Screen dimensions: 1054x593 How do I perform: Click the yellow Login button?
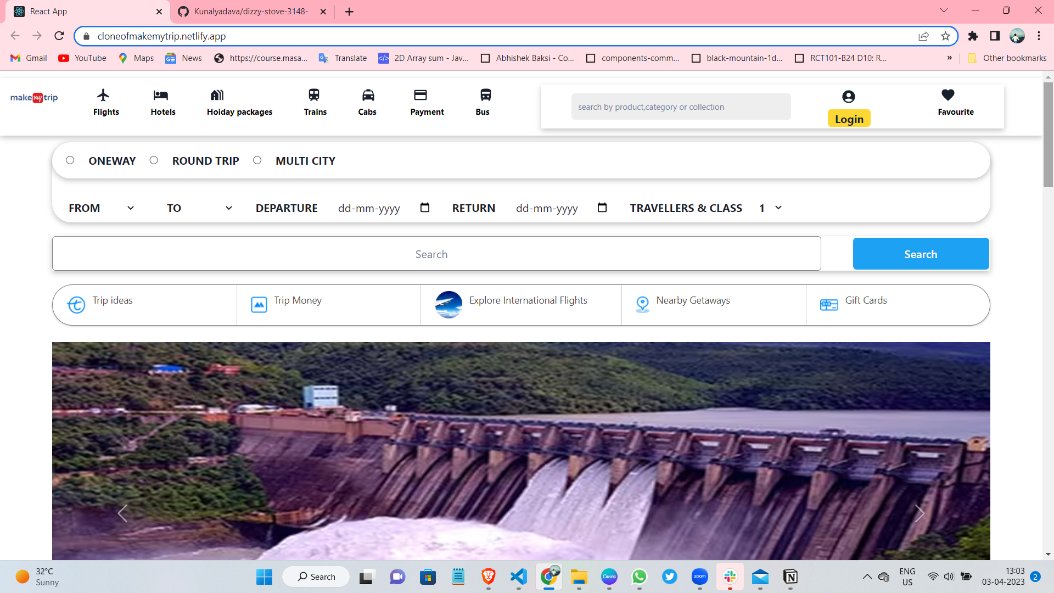849,119
